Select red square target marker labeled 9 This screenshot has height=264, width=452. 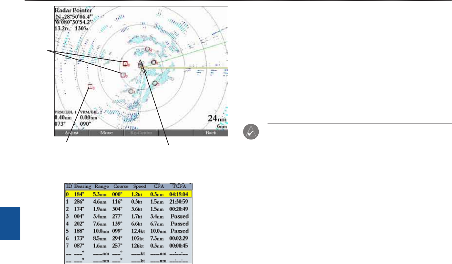click(123, 75)
